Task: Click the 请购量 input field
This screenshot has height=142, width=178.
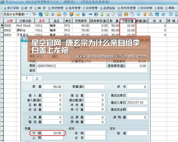Action: (x=137, y=117)
